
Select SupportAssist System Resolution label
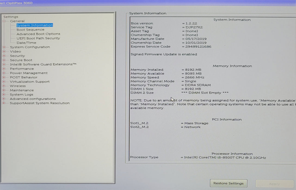point(40,103)
